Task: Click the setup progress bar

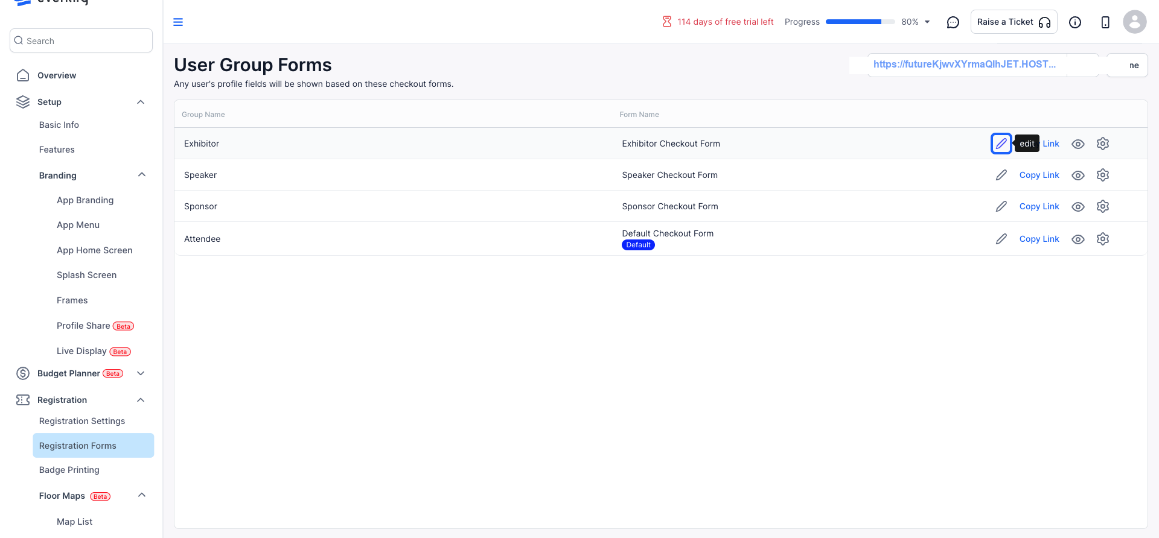Action: point(860,22)
